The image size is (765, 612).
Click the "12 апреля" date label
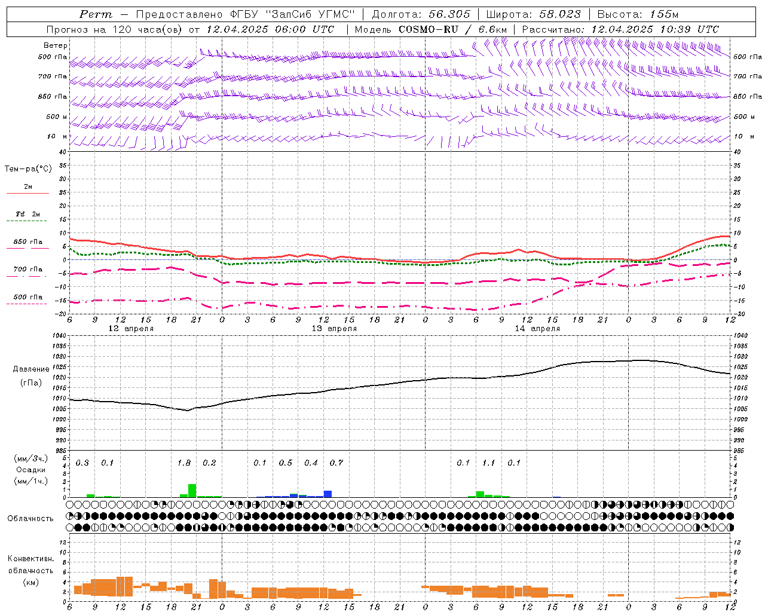(x=131, y=329)
